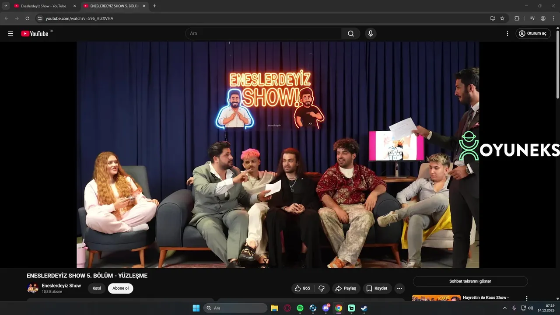Pause the video by clicking the player
This screenshot has height=315, width=560.
(278, 154)
